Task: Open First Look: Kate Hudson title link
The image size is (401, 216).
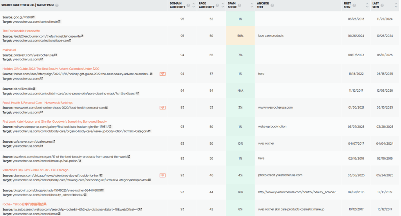Action: (55, 122)
